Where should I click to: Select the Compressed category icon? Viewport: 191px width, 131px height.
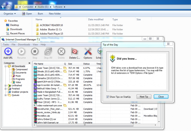point(13,69)
